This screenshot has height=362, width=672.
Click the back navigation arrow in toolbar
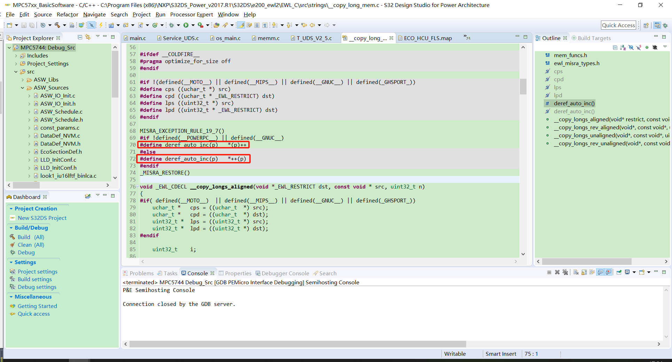[x=313, y=25]
